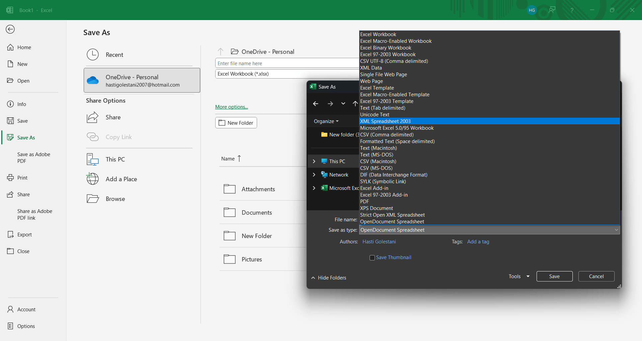Open the Share icon under Share Options
The height and width of the screenshot is (341, 642).
[93, 117]
